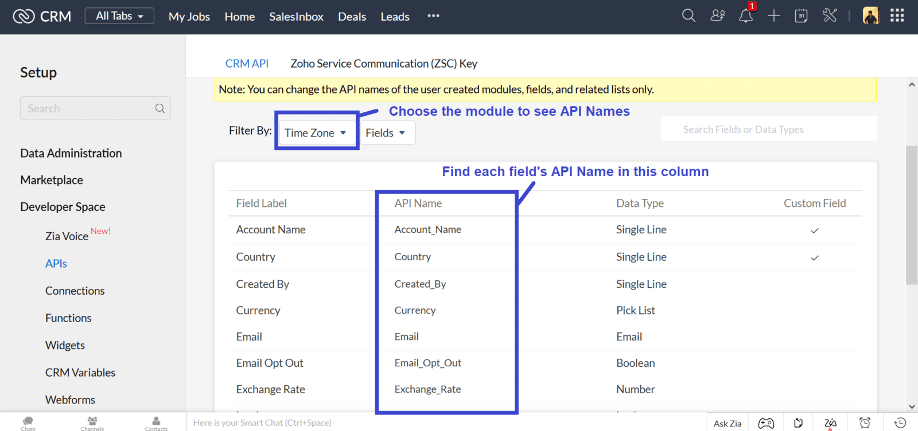Click in the Setup search field
The width and height of the screenshot is (918, 431).
[95, 108]
